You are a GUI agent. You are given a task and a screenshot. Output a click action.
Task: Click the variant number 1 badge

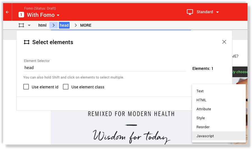coord(21,15)
